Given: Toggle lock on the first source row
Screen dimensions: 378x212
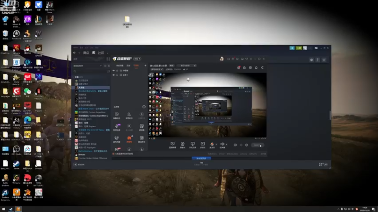Looking at the screenshot, I should 117,71.
